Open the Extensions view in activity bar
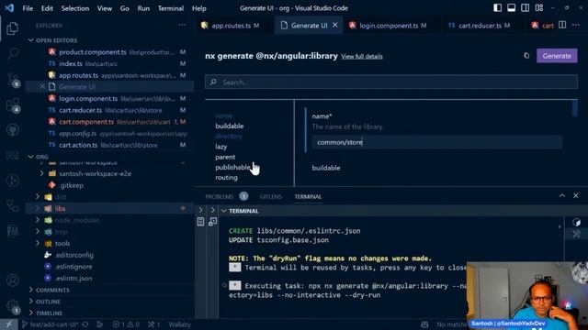 tap(13, 105)
